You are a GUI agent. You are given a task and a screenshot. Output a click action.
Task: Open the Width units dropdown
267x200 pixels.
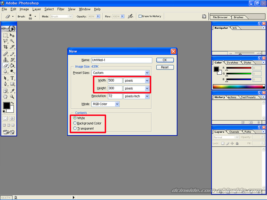click(147, 81)
